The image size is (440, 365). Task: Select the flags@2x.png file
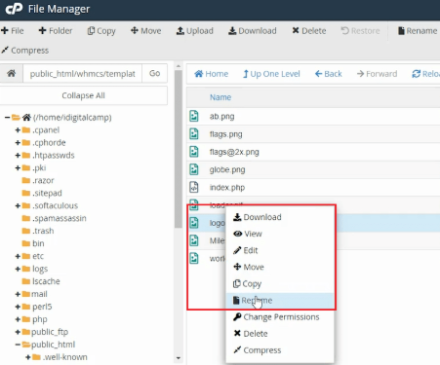(234, 152)
